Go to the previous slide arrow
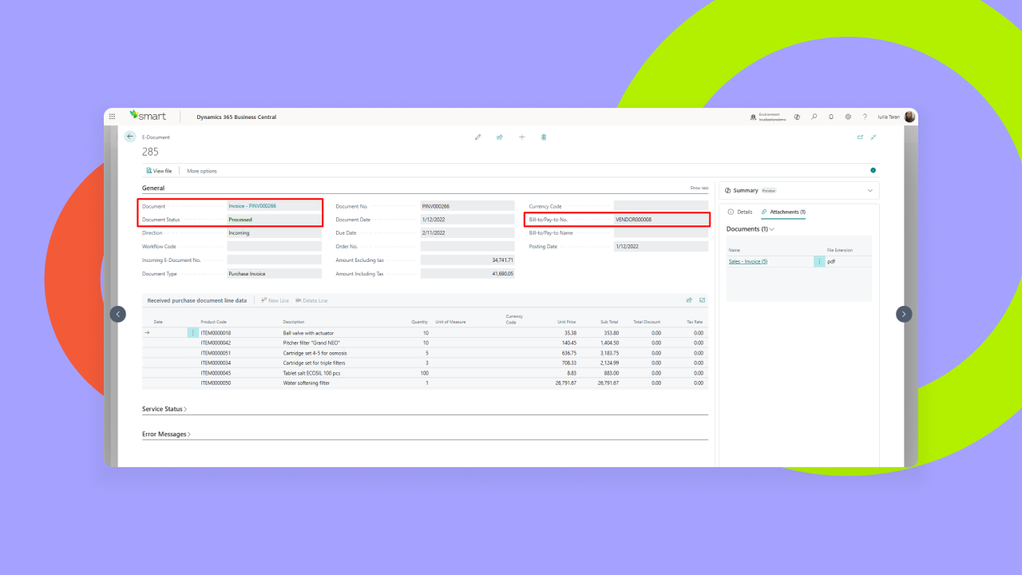Image resolution: width=1022 pixels, height=575 pixels. pos(117,314)
